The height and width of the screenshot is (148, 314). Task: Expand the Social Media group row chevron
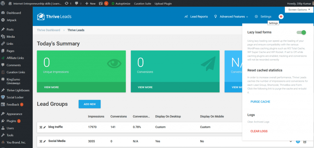(290, 141)
